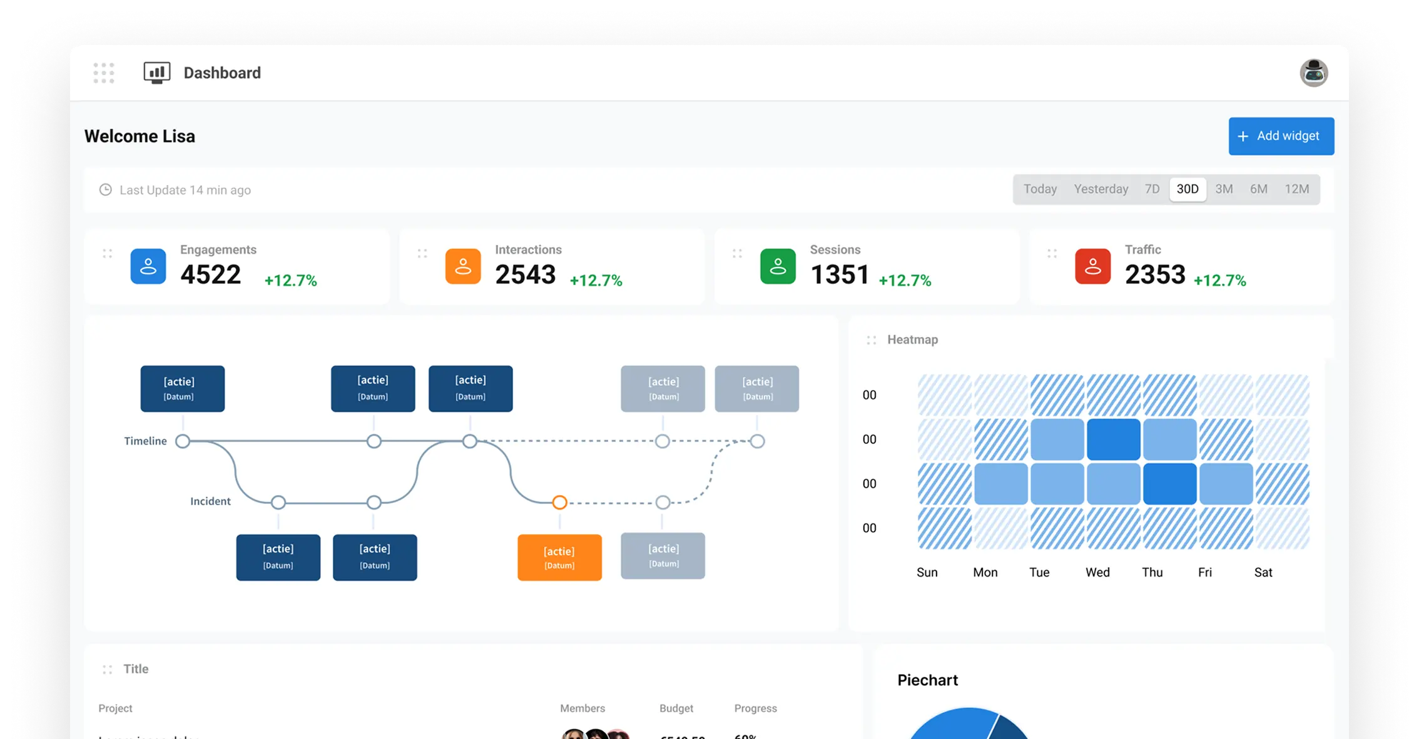Screen dimensions: 1409x739
Task: Select the Yesterday time range
Action: click(x=1101, y=189)
